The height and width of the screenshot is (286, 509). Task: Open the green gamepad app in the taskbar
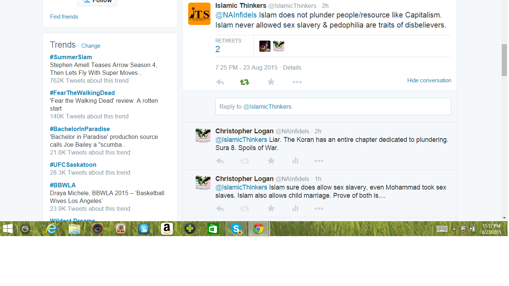click(190, 229)
